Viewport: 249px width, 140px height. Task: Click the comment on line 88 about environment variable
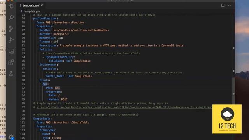[114, 73]
